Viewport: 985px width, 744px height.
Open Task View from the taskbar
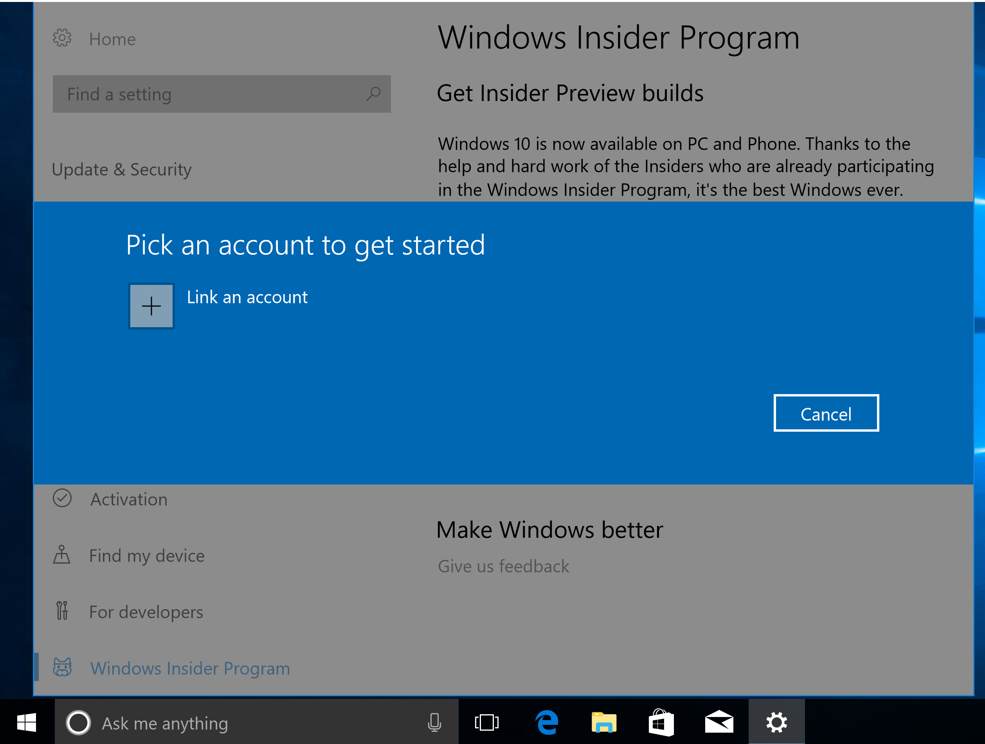point(487,722)
